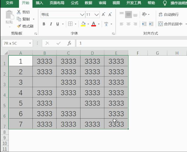
Task: Select column F header
Action: click(x=138, y=53)
